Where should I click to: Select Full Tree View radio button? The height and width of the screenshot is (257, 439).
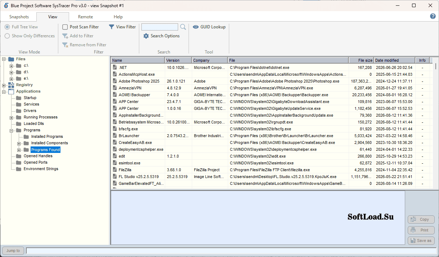7,27
